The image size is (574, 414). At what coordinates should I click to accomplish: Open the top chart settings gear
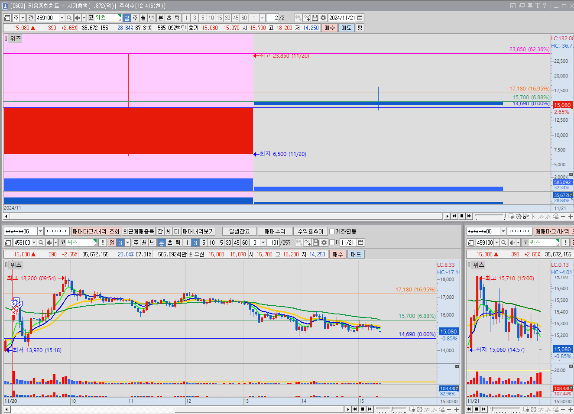click(x=323, y=18)
